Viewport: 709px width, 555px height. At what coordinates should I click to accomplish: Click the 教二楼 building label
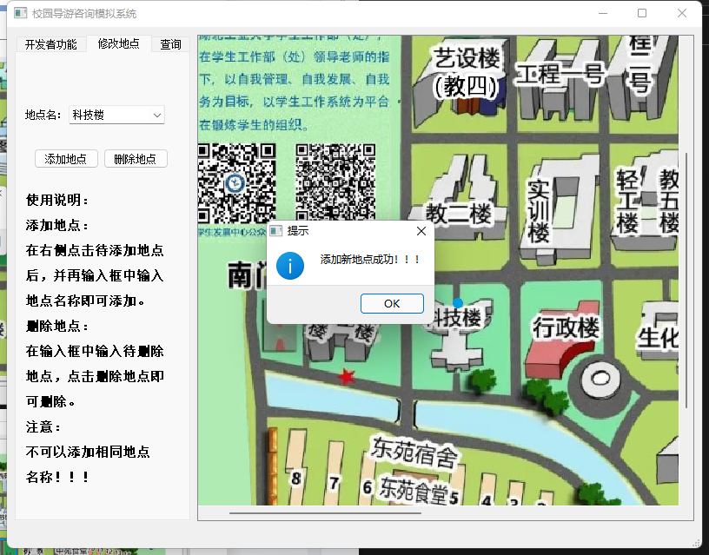click(x=458, y=214)
